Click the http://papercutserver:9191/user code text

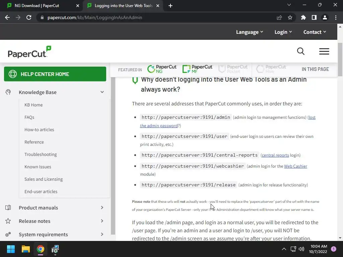point(185,137)
